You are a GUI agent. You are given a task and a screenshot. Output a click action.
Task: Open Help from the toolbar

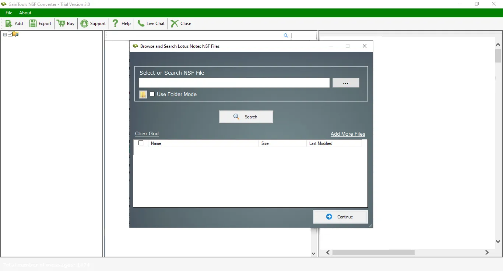122,24
